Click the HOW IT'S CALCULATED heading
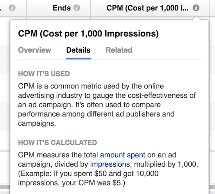215x194 pixels. tap(57, 143)
